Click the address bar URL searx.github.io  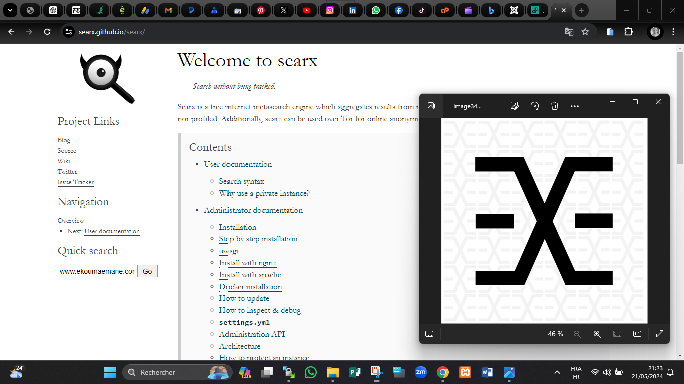click(x=111, y=32)
